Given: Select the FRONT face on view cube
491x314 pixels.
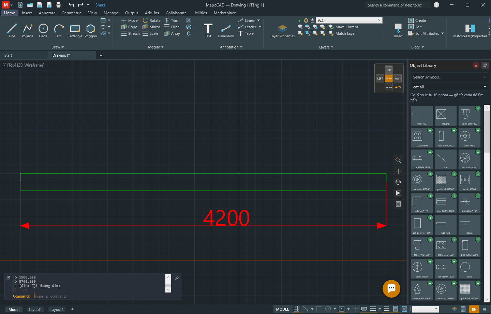Looking at the screenshot, I should click(x=389, y=78).
